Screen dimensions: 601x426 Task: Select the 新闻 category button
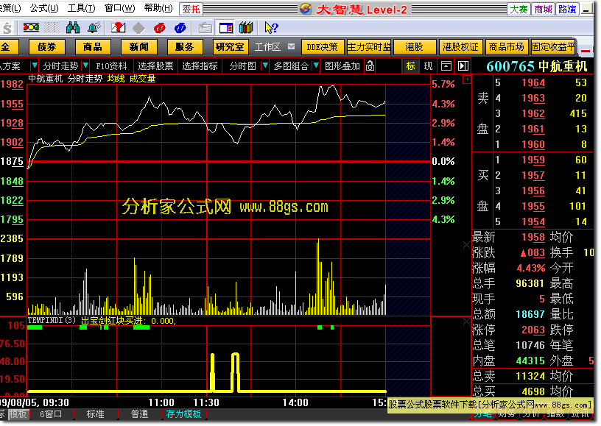[138, 47]
